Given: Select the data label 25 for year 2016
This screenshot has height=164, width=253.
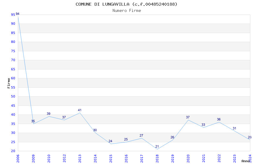Looking at the screenshot, I should pyautogui.click(x=126, y=139).
